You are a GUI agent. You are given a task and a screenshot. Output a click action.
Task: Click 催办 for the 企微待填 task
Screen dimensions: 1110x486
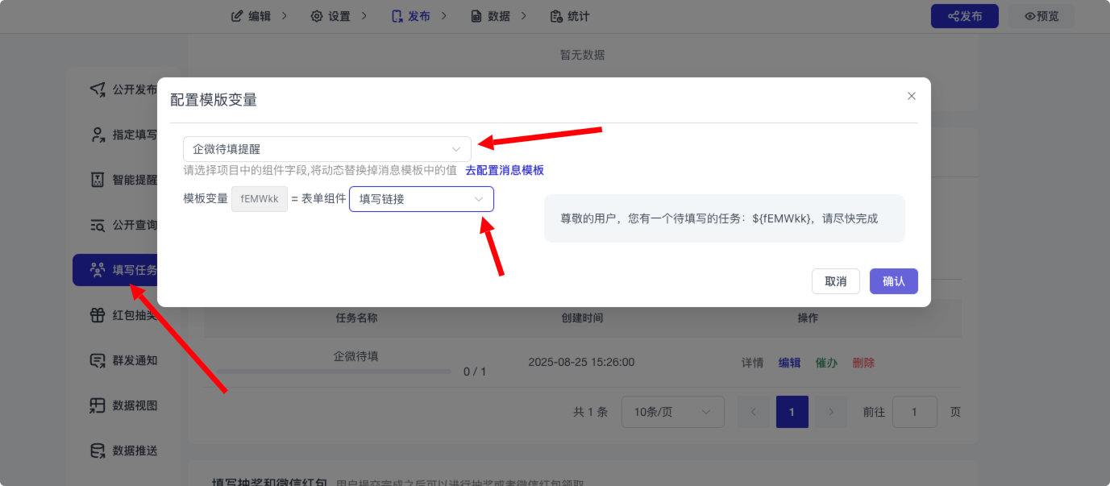click(x=826, y=363)
